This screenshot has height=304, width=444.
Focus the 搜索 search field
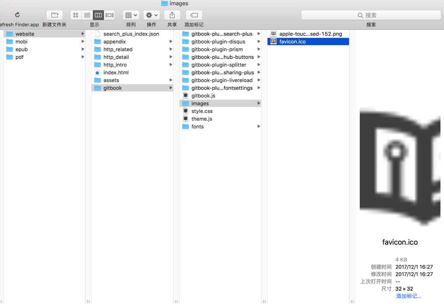click(371, 15)
